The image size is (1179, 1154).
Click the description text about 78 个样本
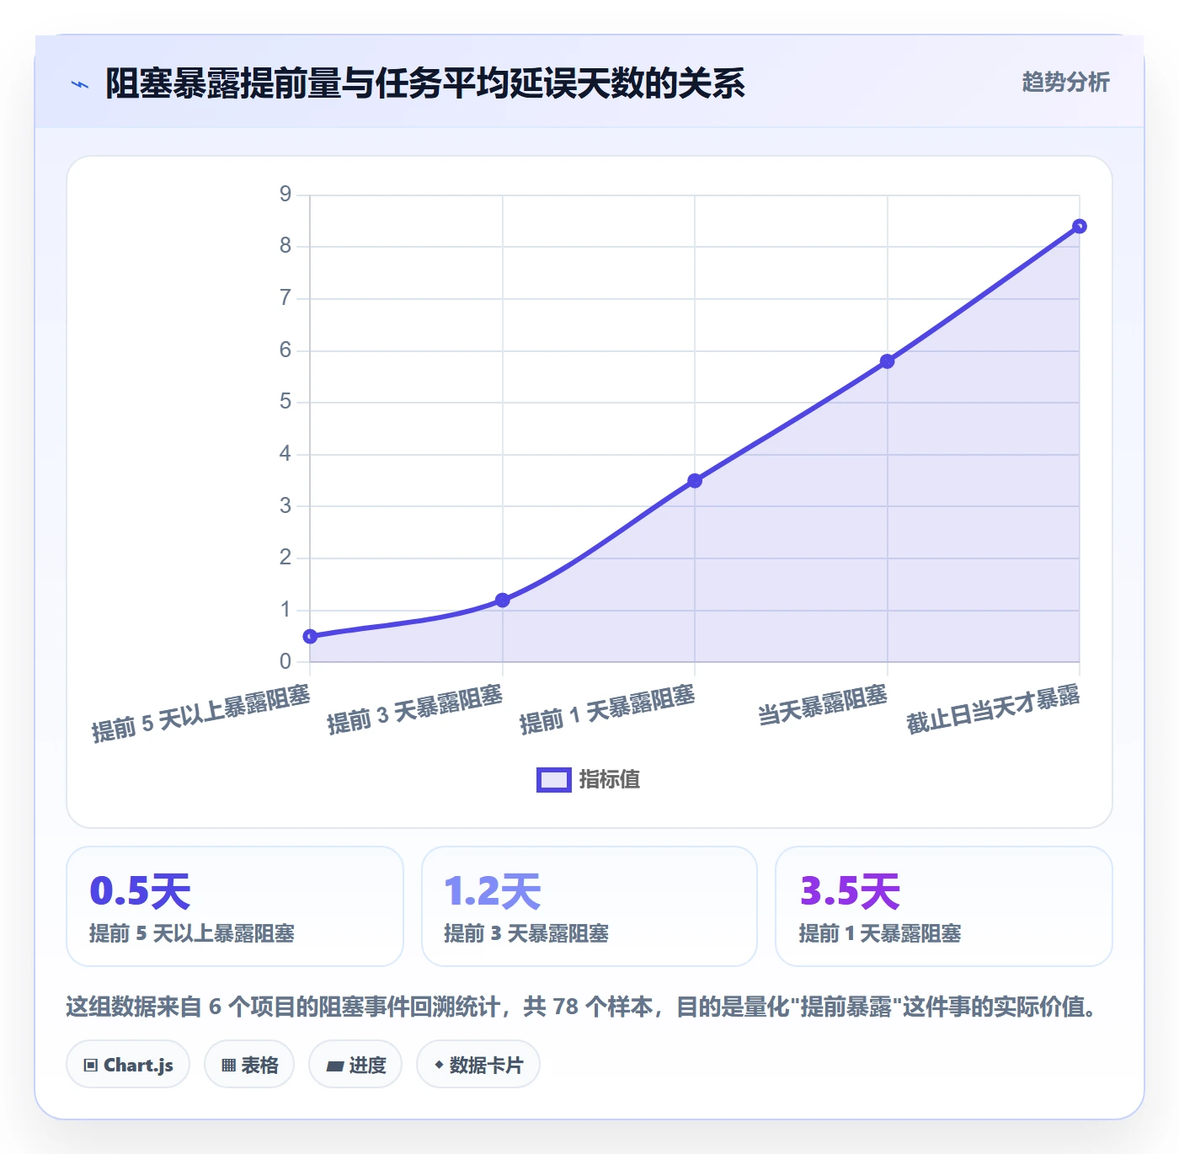(x=583, y=1007)
